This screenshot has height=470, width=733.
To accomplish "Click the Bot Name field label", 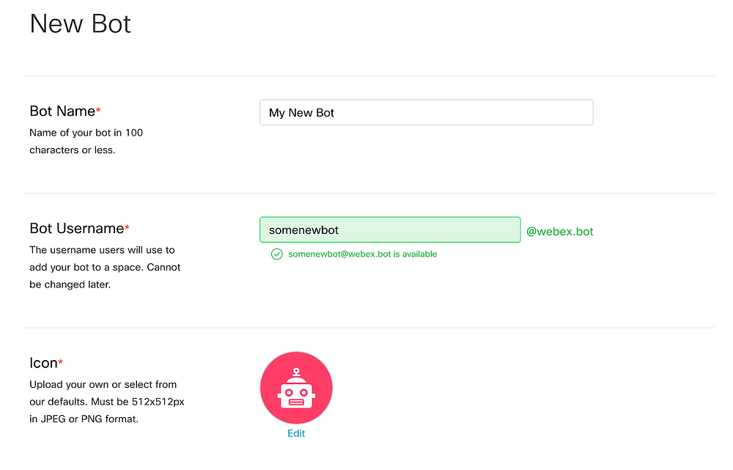I will coord(62,111).
